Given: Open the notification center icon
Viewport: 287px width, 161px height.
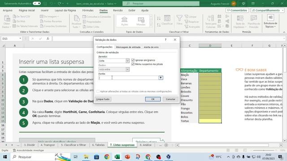Looking at the screenshot, I should pyautogui.click(x=280, y=157).
